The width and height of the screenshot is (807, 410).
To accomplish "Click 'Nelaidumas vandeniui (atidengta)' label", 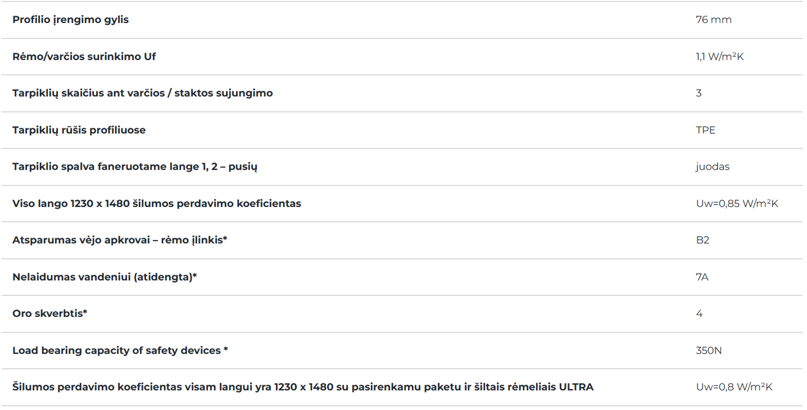I will tap(105, 277).
